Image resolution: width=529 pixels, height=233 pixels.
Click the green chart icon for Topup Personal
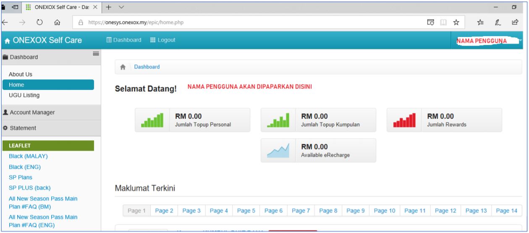(152, 120)
